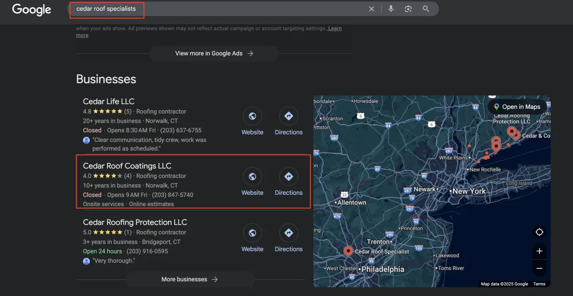Open Cedar Life LLC website icon

[x=252, y=116]
